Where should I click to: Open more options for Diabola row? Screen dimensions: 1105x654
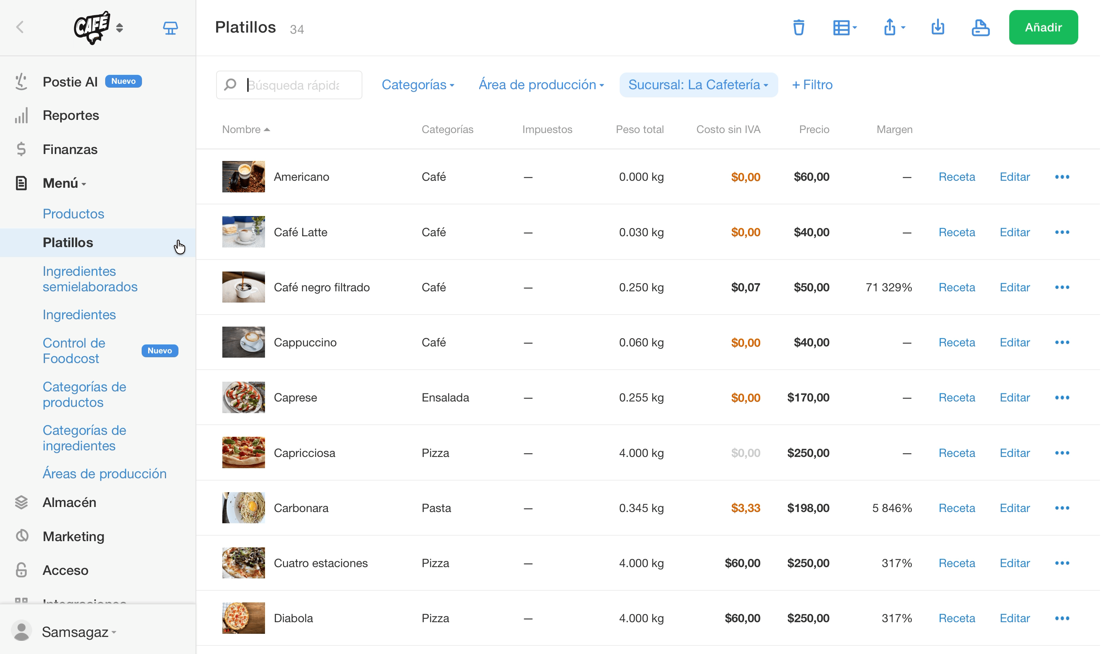point(1062,618)
